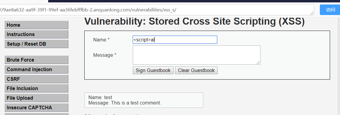Open the Command Injection page
340x115 pixels.
coord(36,69)
